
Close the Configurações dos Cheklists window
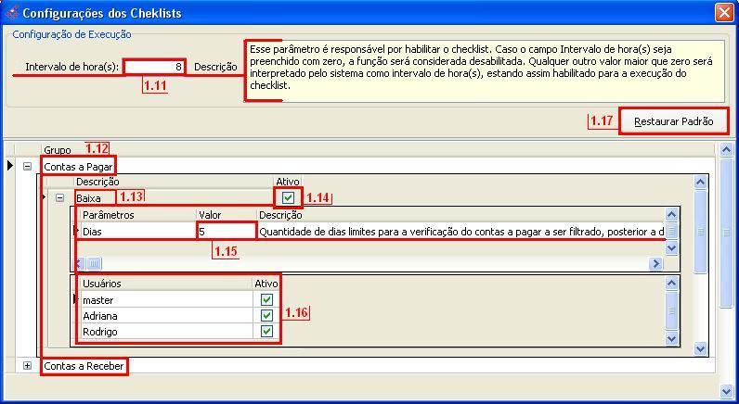coord(723,13)
